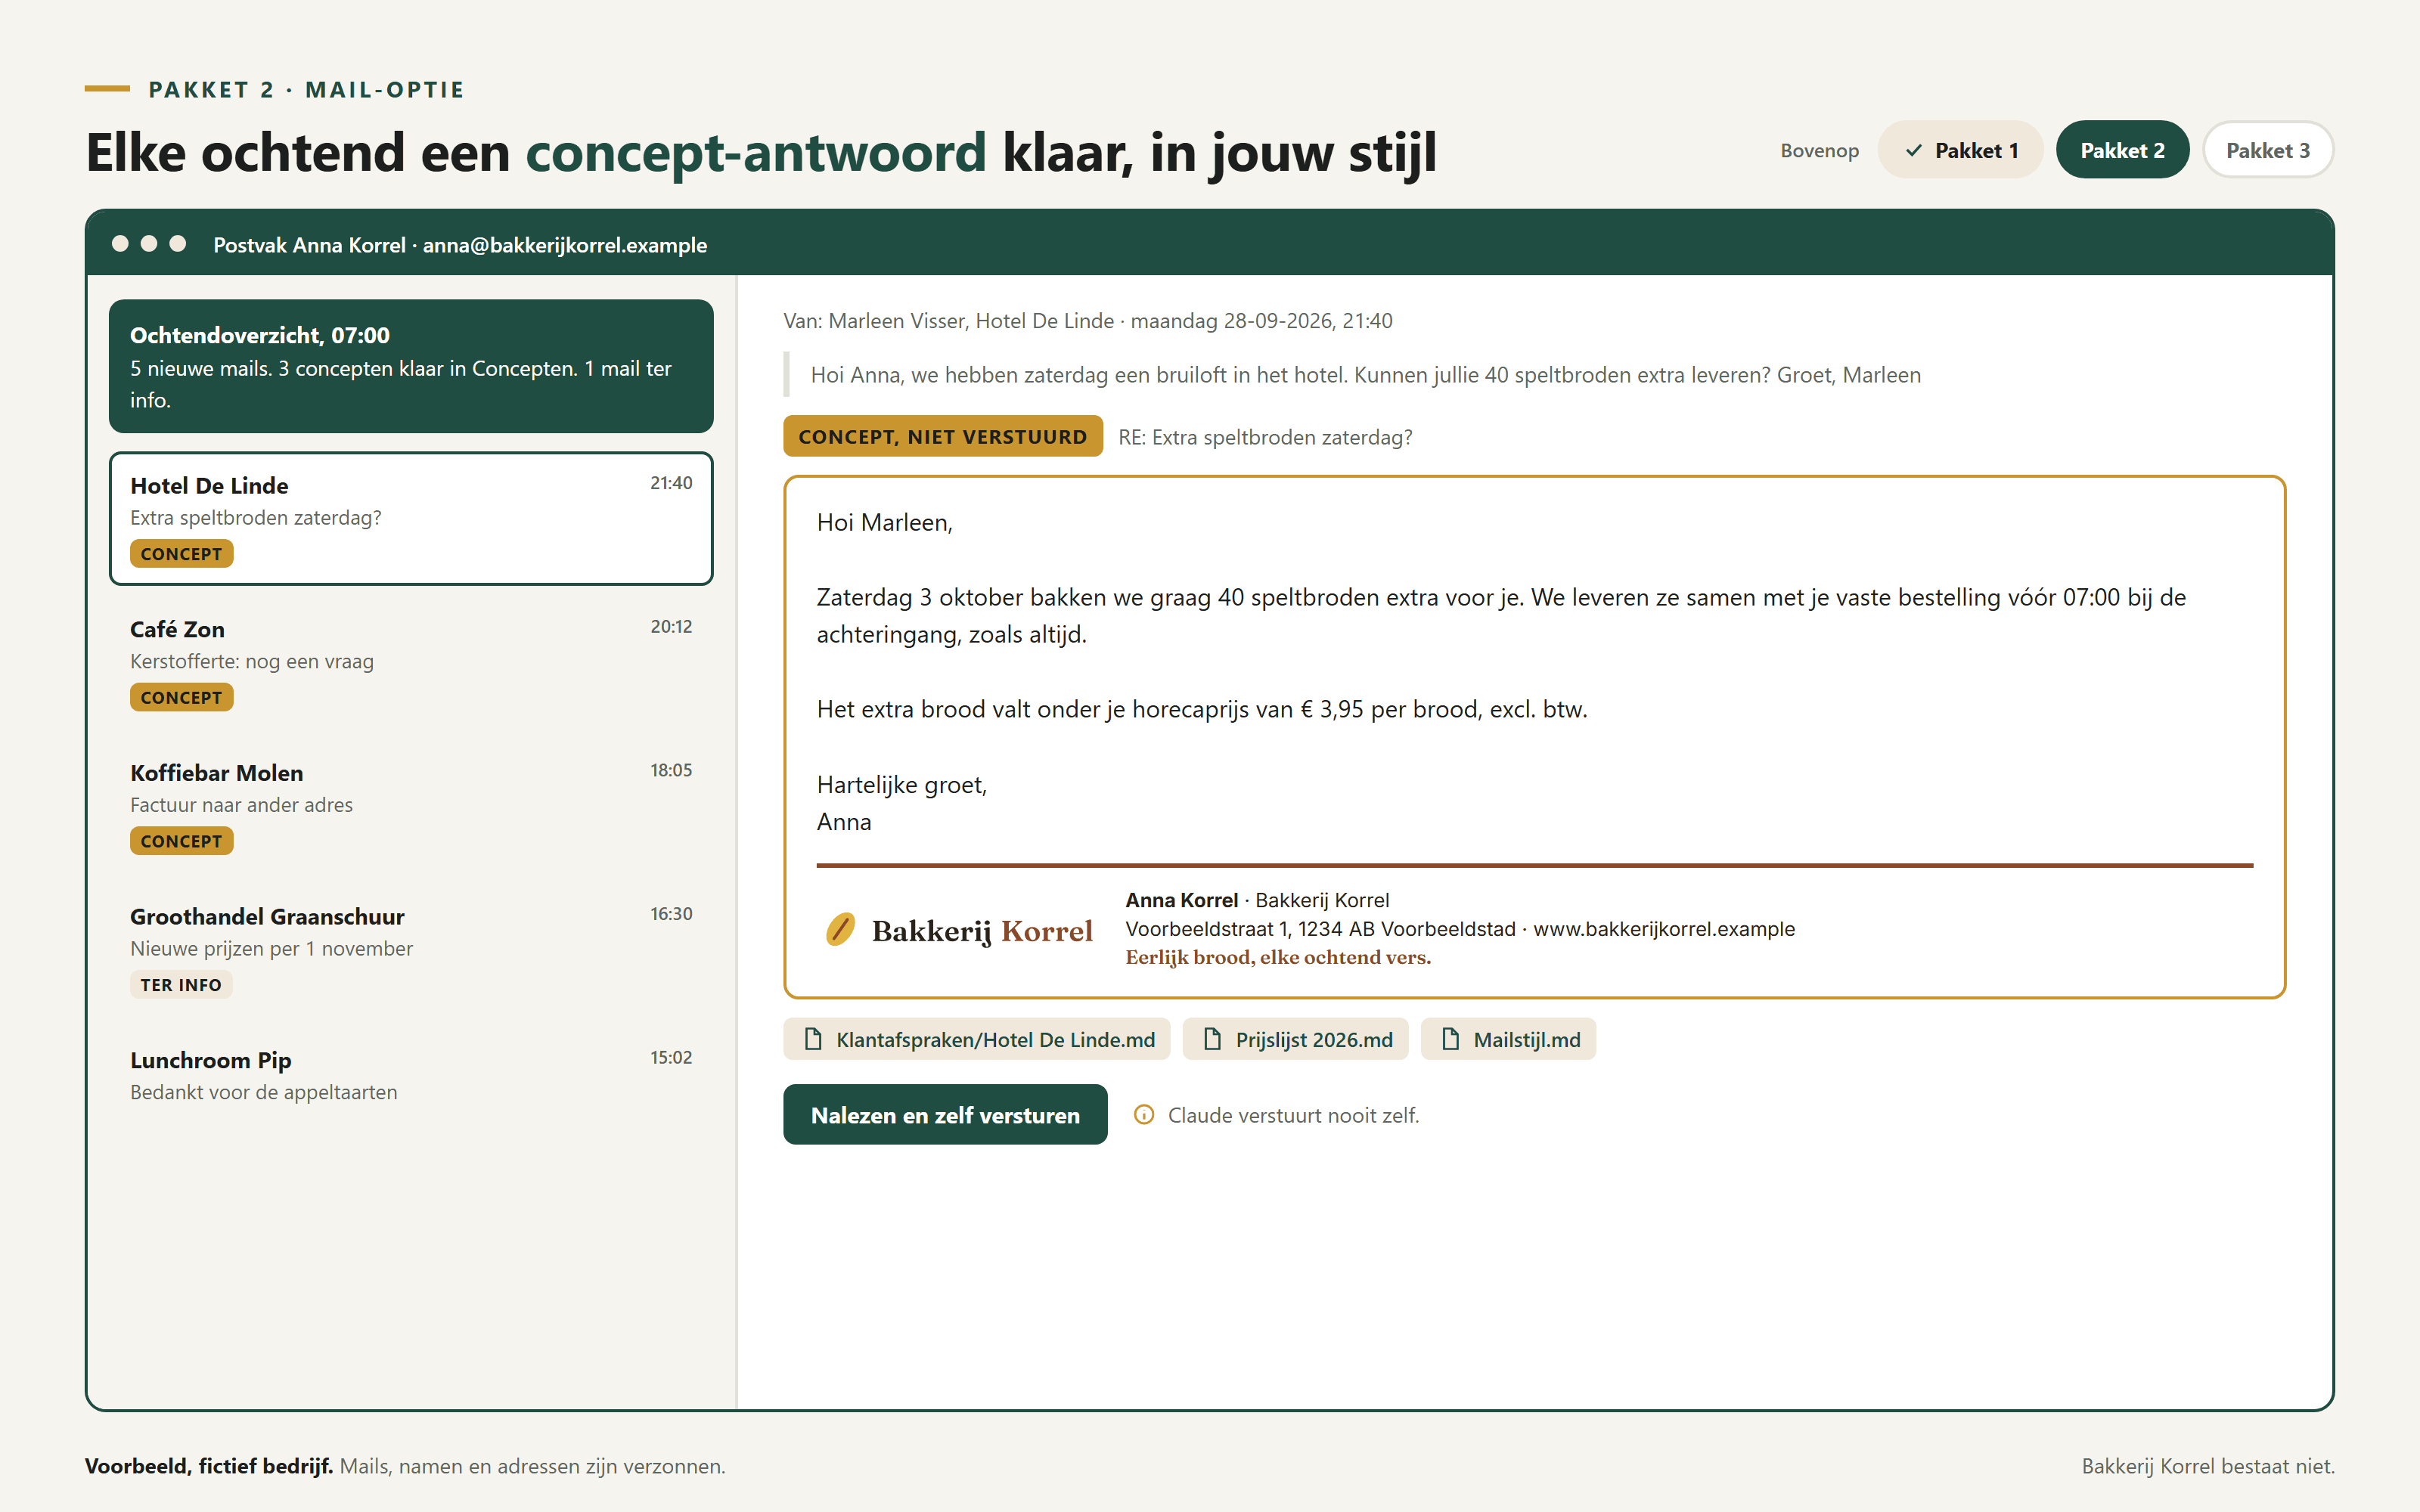
Task: Select the Pakket 2 tab
Action: tap(2122, 150)
